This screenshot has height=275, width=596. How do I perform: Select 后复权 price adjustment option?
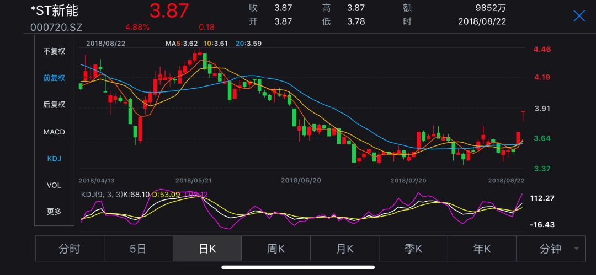pos(54,105)
